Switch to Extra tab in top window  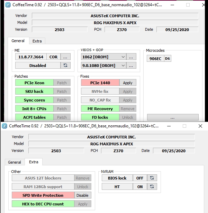(37, 41)
